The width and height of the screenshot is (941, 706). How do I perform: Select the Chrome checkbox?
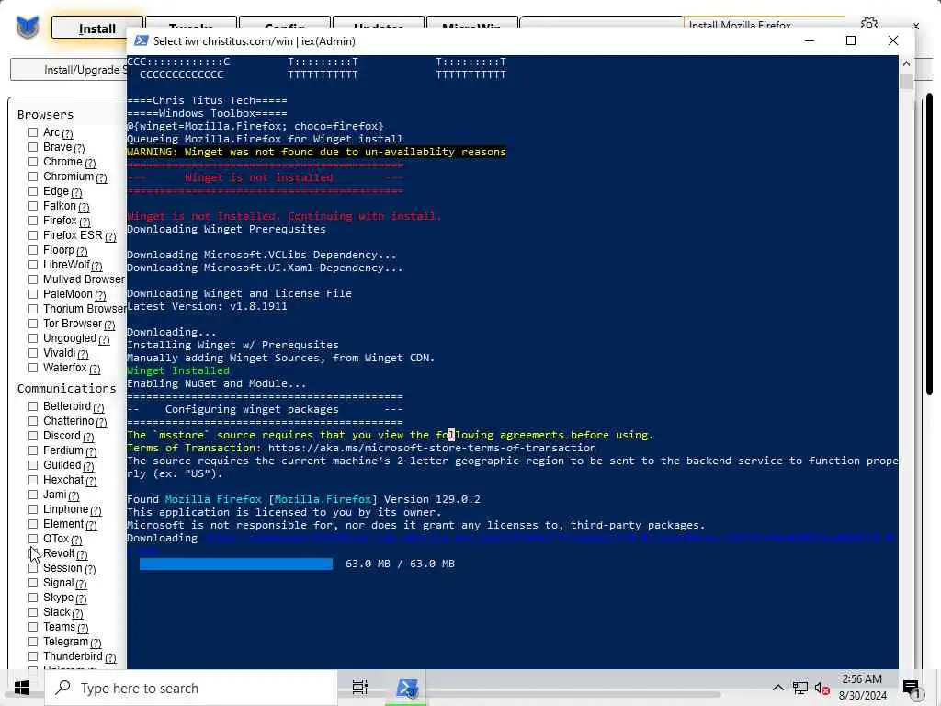[x=33, y=162]
